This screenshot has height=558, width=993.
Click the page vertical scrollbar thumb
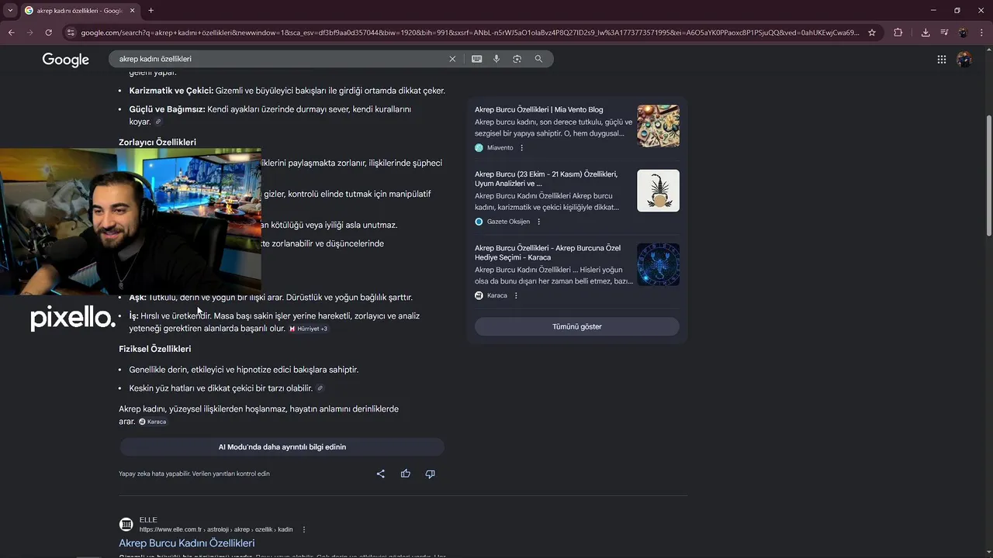988,175
